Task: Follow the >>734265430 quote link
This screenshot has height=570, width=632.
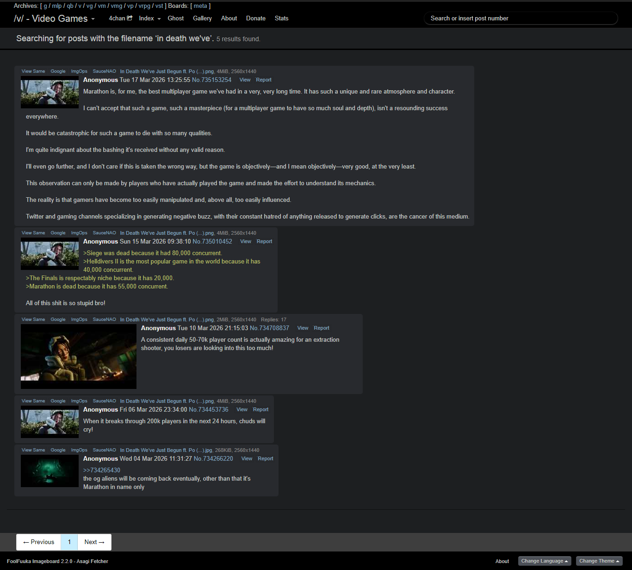Action: tap(102, 470)
